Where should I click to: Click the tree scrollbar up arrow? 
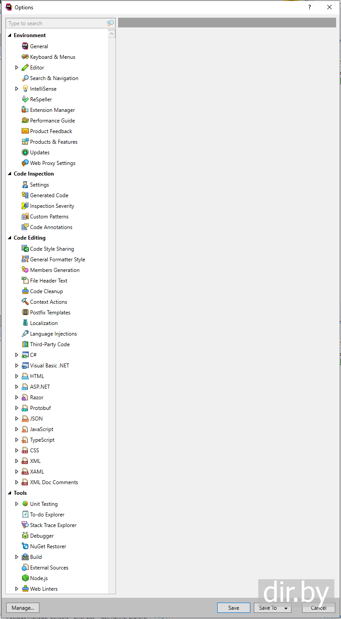pos(111,34)
